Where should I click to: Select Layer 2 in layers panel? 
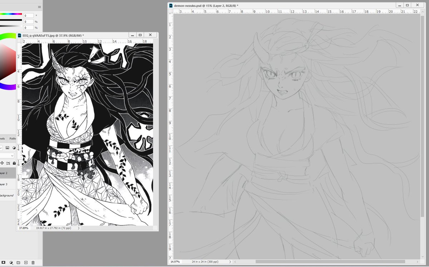pos(8,173)
